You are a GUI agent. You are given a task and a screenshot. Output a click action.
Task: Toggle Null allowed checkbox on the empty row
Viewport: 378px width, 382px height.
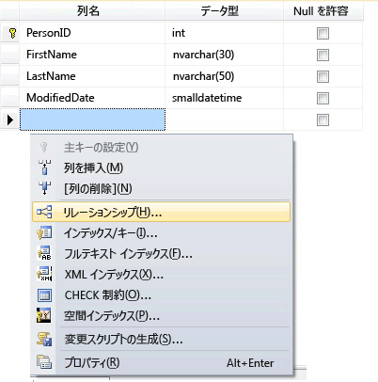[323, 119]
